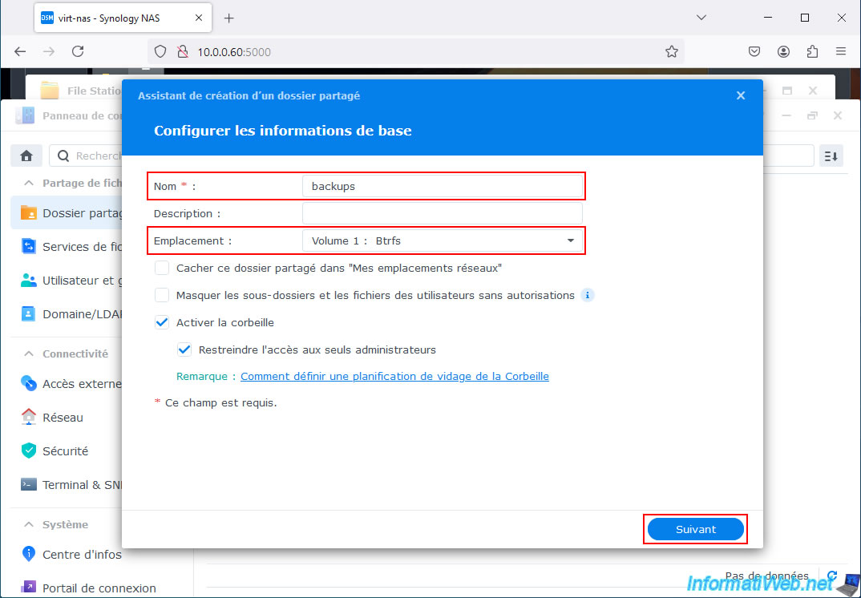Open Terminal & SNMP in sidebar
Viewport: 861px width, 598px height.
tap(66, 485)
